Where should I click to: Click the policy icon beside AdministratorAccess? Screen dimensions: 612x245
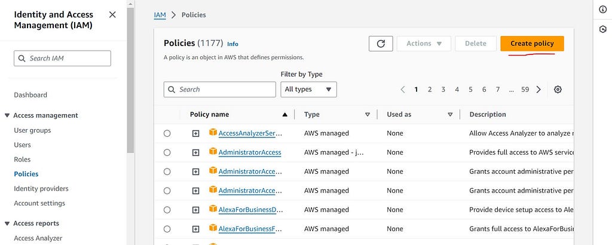coord(213,151)
